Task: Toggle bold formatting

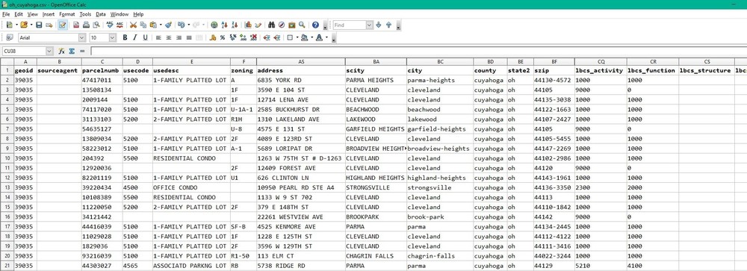Action: tap(125, 37)
